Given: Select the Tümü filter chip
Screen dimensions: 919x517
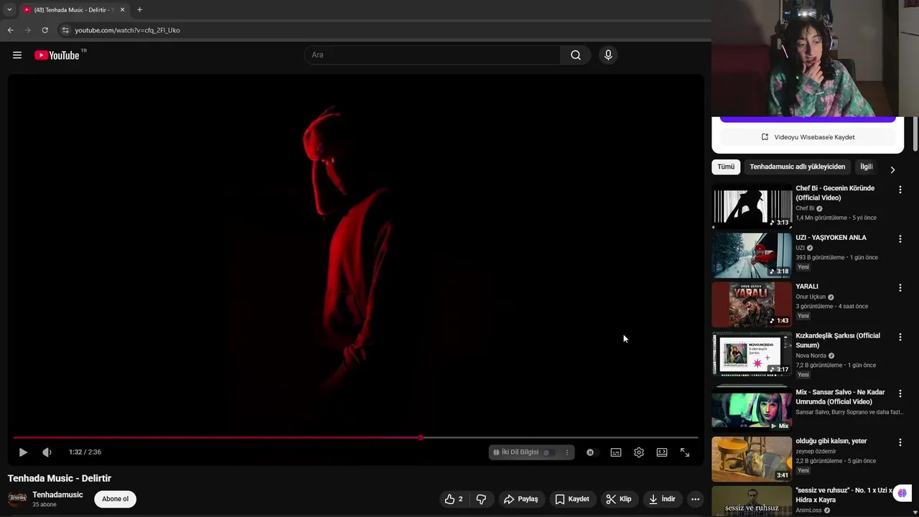Looking at the screenshot, I should tap(726, 167).
